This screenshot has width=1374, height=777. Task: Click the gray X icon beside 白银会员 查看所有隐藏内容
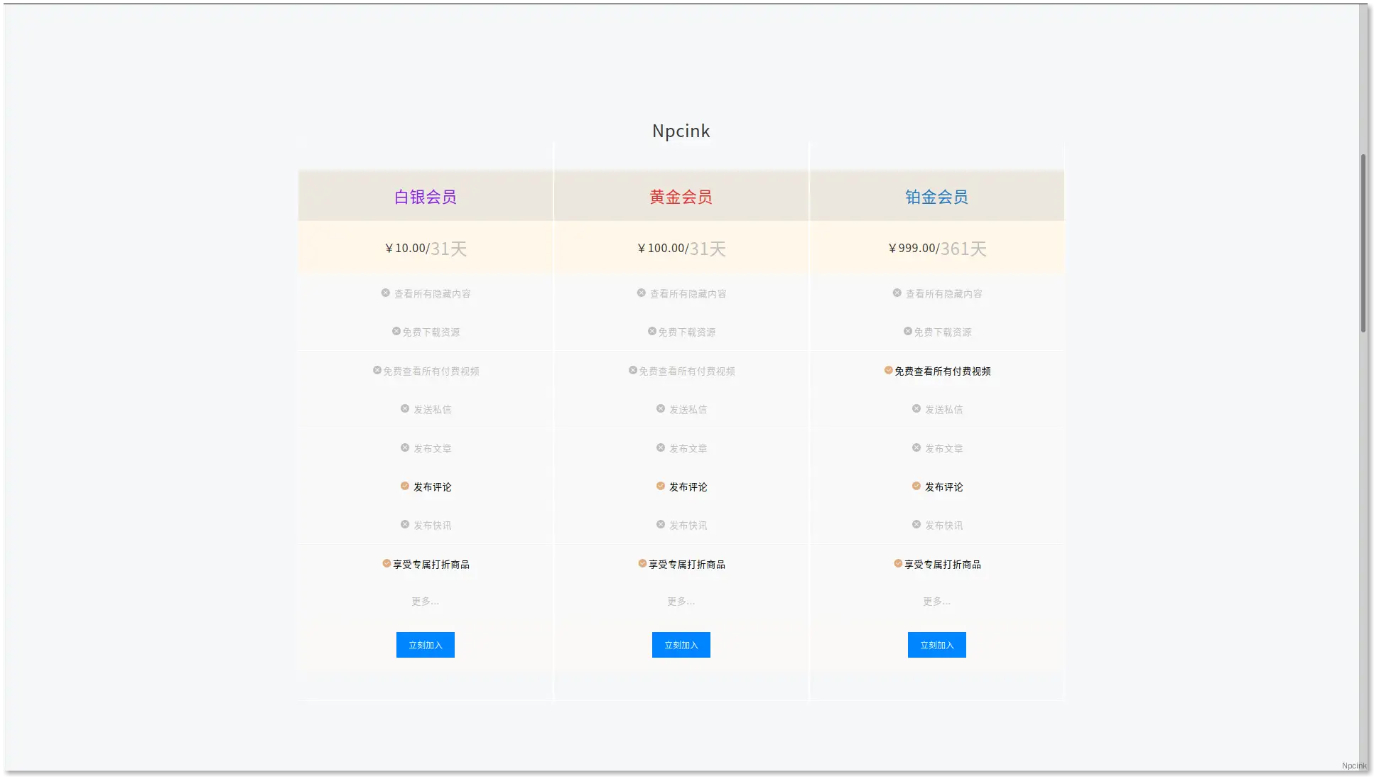click(386, 293)
